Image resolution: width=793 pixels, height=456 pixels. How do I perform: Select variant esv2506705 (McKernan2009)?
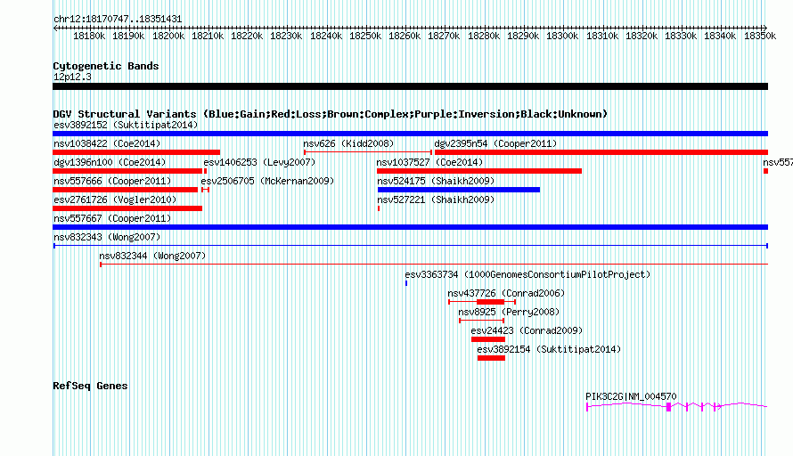[x=267, y=181]
